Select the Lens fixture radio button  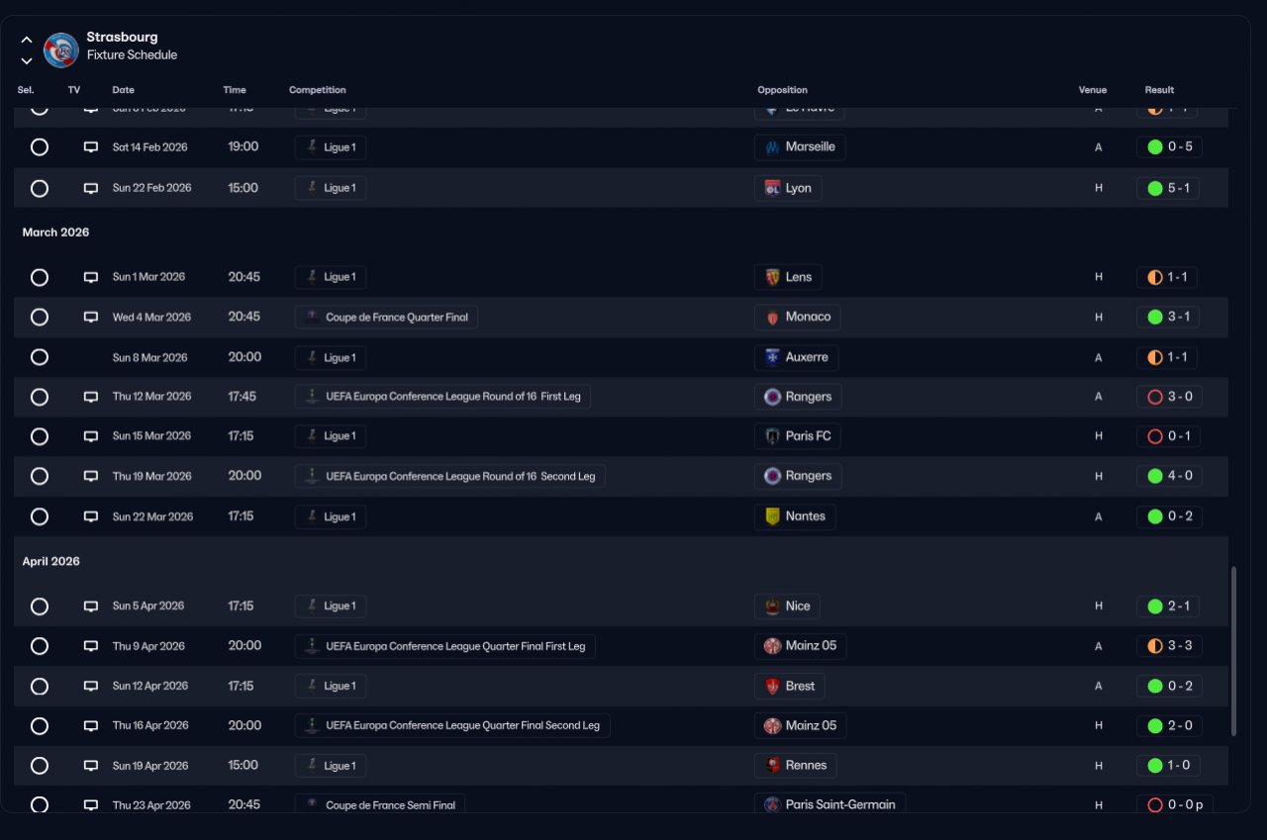40,277
